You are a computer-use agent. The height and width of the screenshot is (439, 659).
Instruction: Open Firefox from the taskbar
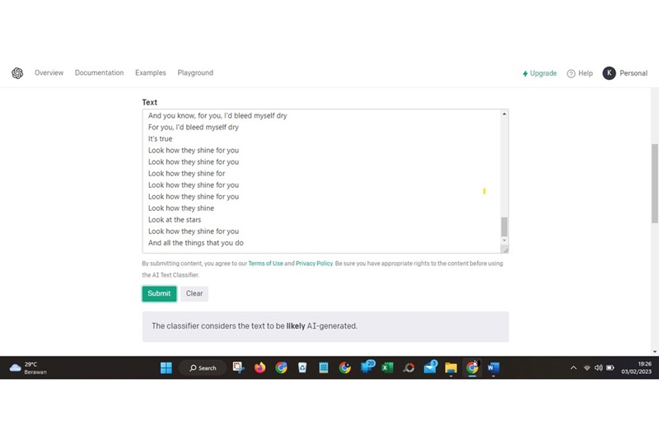coord(259,367)
